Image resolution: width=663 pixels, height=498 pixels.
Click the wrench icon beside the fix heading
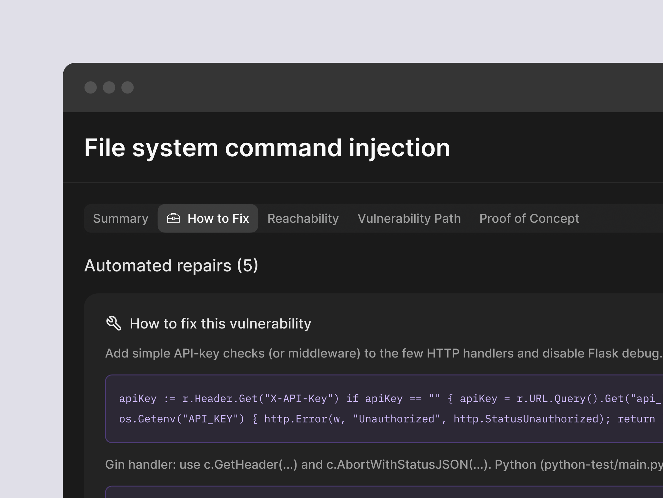pos(114,323)
